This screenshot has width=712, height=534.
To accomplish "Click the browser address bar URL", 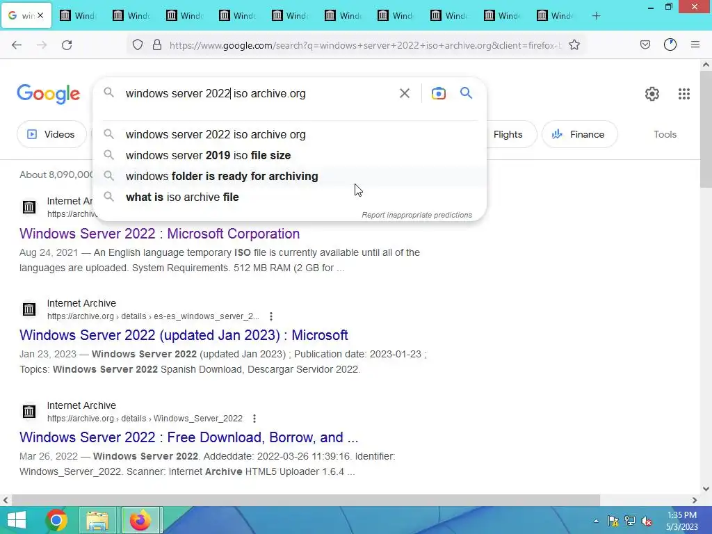I will (366, 45).
